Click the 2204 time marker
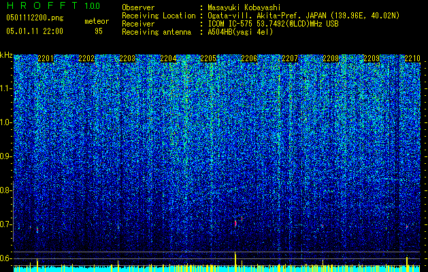Image resolution: width=428 pixels, height=272 pixels. 168,58
